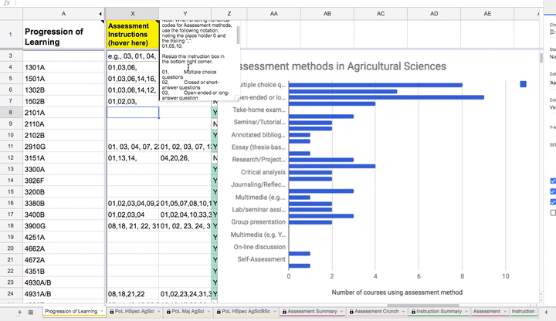Click the empty selected cell in row 8 column X
The width and height of the screenshot is (556, 321).
coord(133,113)
